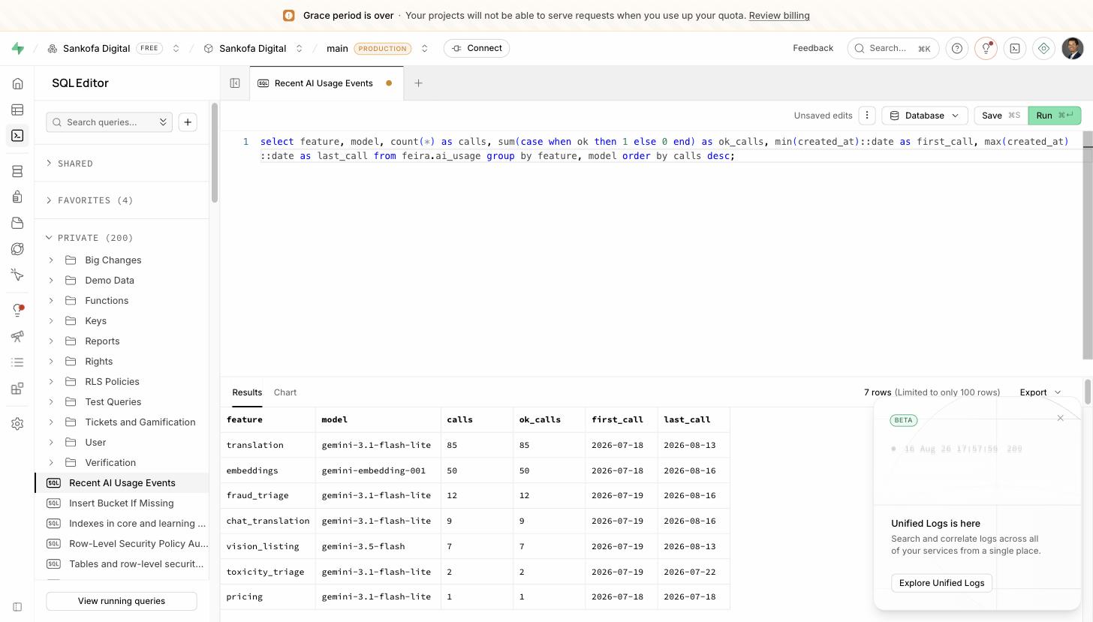Screen dimensions: 1093x622
Task: Open the Storage sidebar icon
Action: pos(17,223)
